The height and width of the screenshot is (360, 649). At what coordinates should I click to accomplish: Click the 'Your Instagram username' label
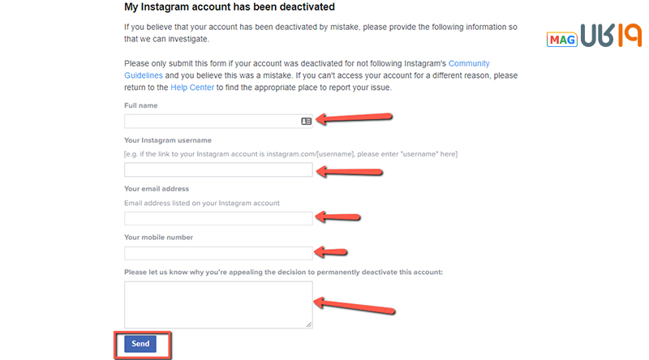point(168,140)
